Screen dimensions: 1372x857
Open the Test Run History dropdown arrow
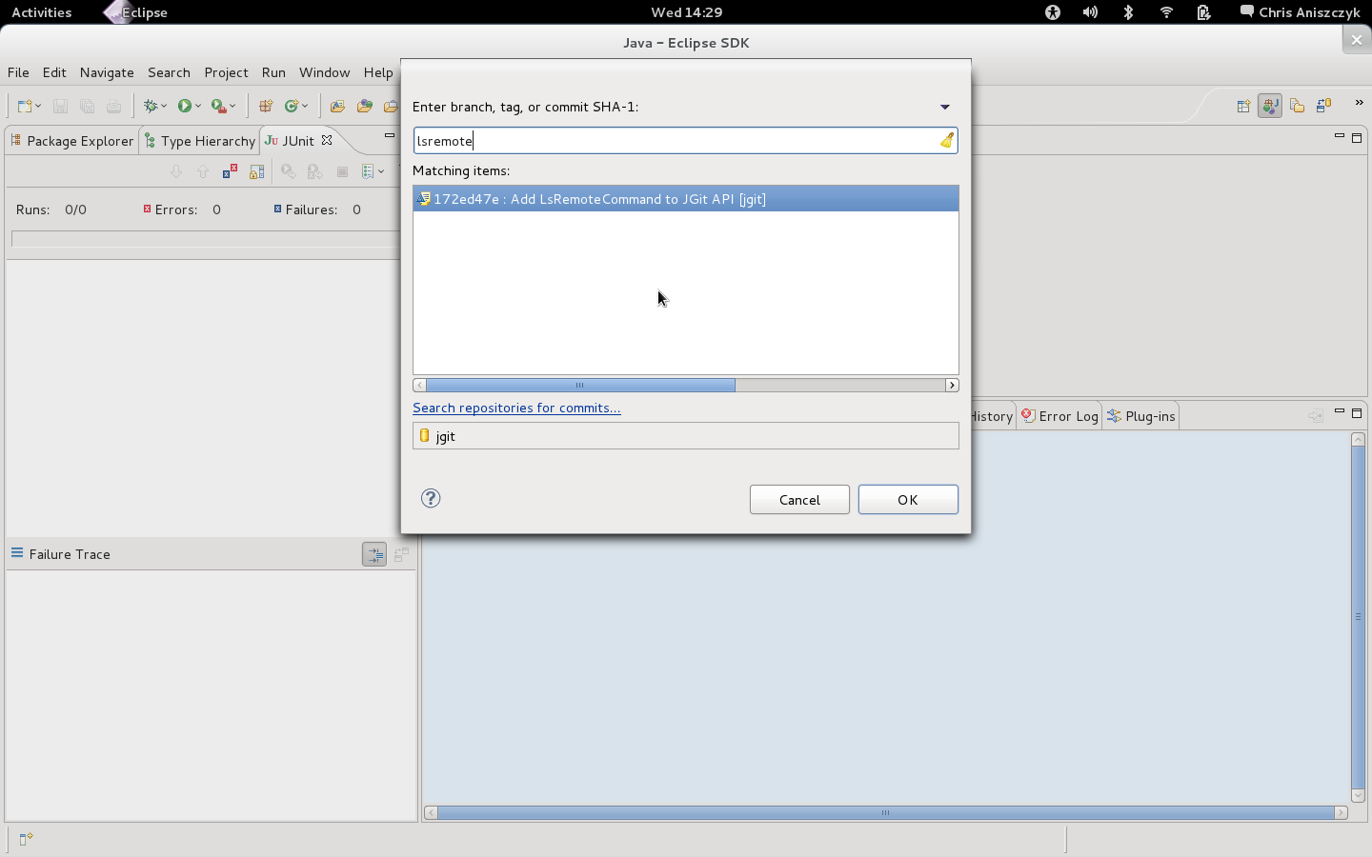click(381, 171)
